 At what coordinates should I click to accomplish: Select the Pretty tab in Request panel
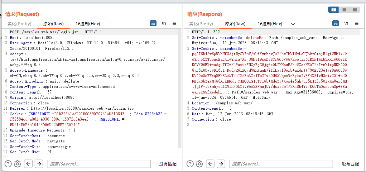pyautogui.click(x=19, y=24)
